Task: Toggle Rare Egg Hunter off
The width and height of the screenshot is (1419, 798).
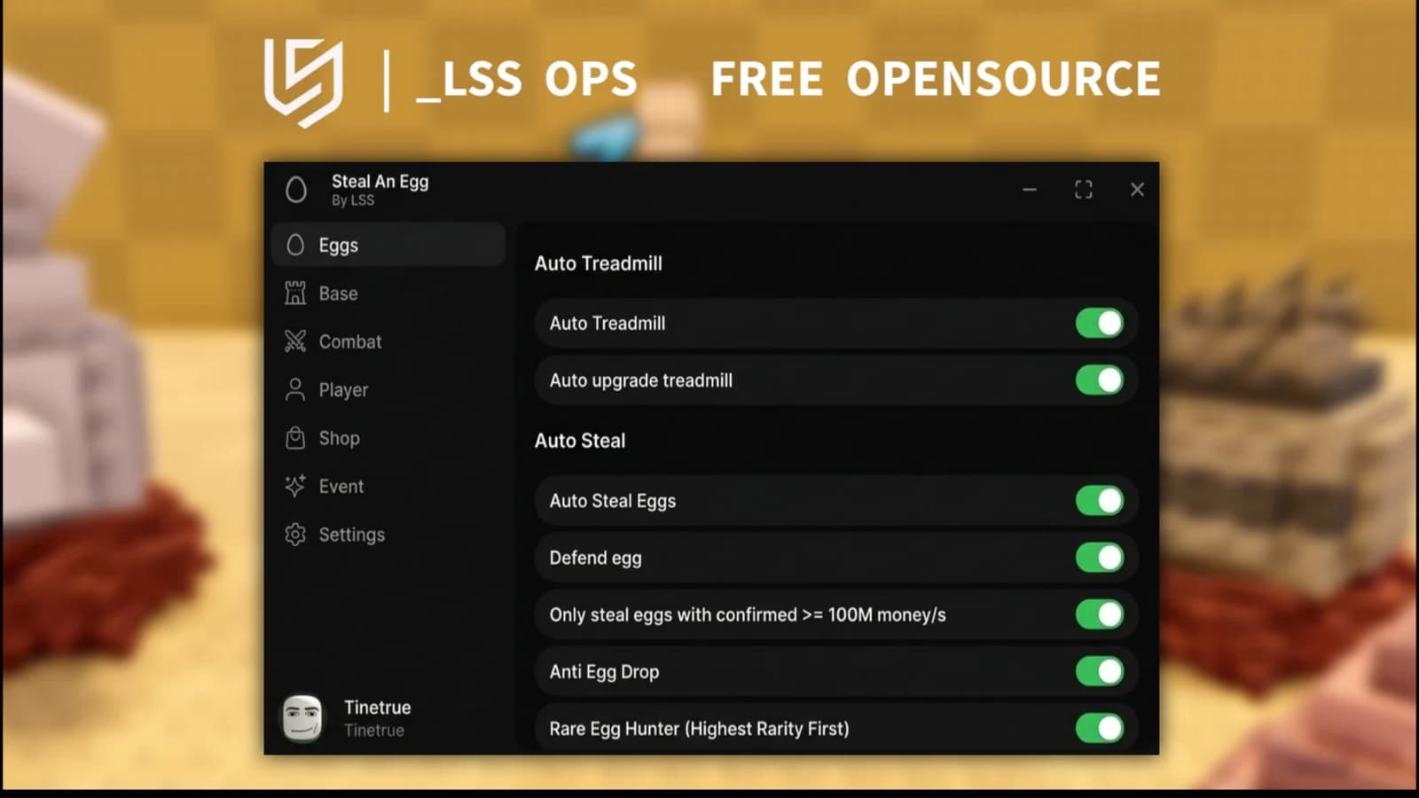Action: pos(1100,729)
